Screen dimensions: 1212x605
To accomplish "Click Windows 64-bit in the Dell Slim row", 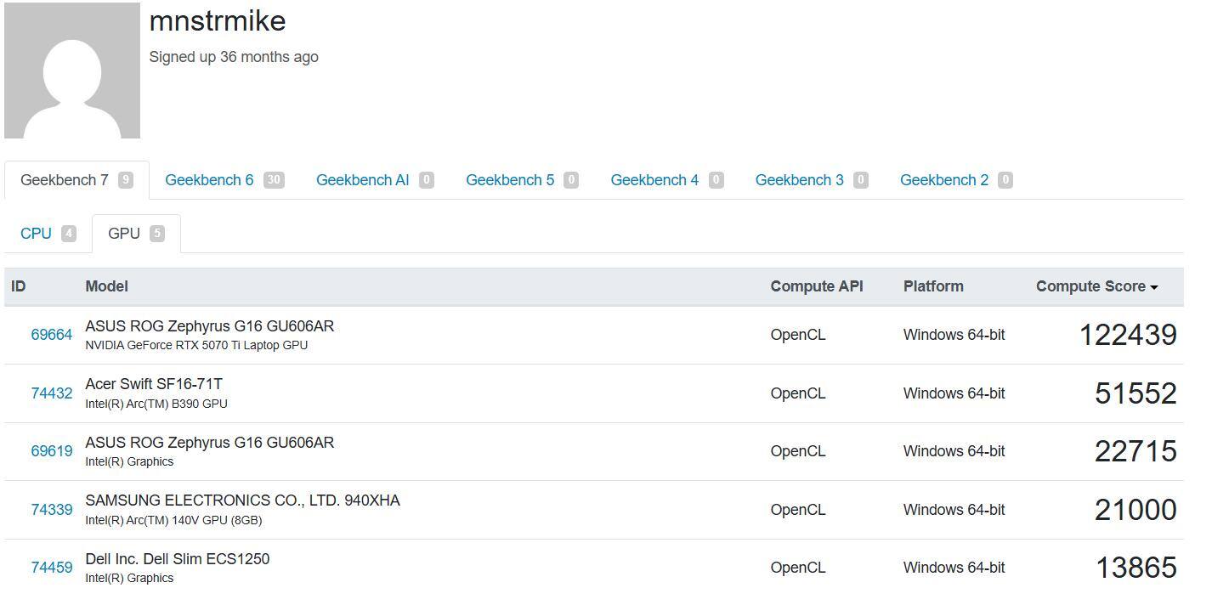I will [954, 568].
